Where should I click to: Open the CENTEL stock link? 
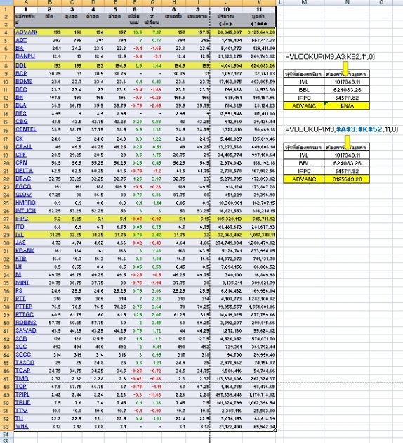26,129
